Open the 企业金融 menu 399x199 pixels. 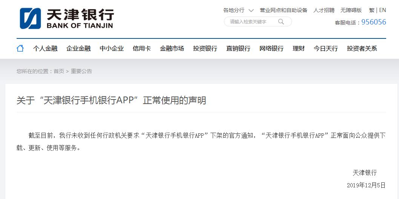point(78,49)
